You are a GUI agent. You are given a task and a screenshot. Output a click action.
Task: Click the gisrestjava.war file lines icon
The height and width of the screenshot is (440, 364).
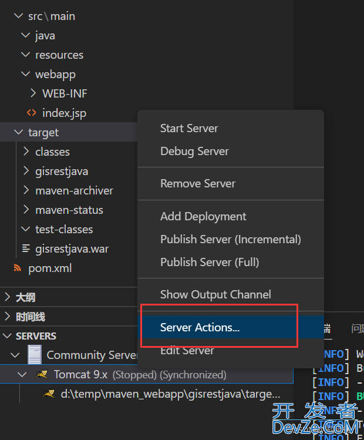[26, 248]
